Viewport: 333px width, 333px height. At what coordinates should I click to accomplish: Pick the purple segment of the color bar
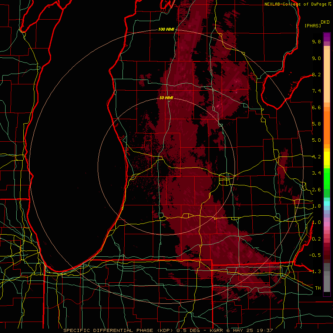point(327,37)
